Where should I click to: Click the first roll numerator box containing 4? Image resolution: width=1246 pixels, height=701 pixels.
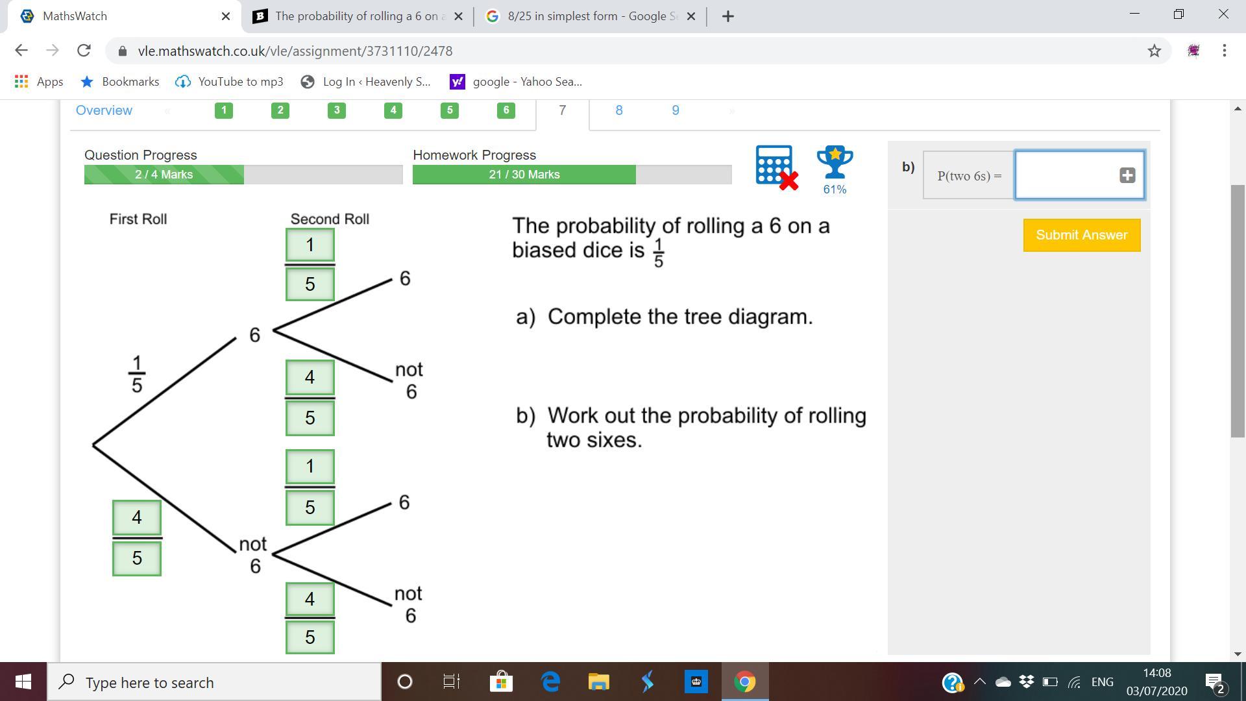coord(137,517)
